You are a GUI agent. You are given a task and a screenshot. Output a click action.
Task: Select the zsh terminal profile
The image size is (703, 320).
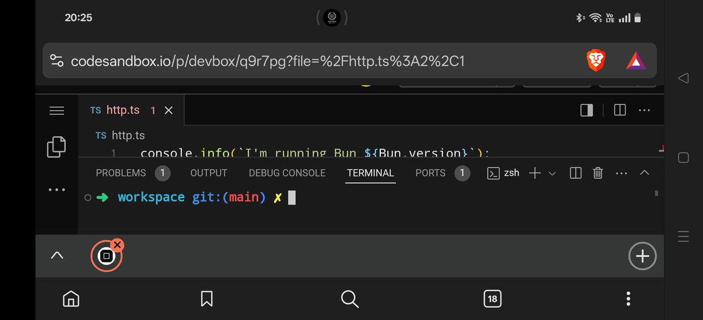[504, 173]
